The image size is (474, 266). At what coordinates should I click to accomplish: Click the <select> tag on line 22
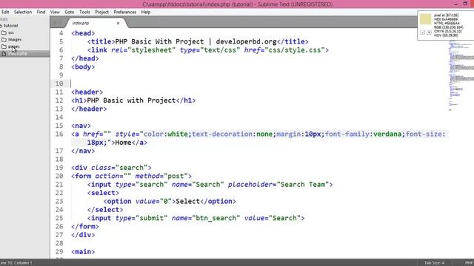(x=103, y=193)
